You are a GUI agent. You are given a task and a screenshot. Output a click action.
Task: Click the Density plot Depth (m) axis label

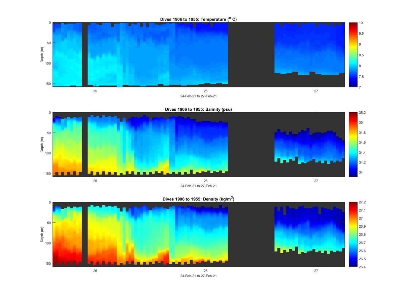coord(42,234)
